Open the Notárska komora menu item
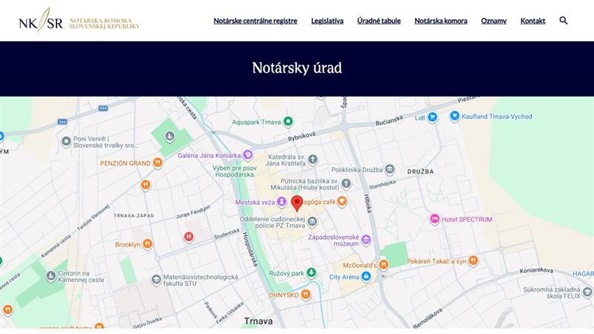Image resolution: width=594 pixels, height=334 pixels. pos(440,21)
